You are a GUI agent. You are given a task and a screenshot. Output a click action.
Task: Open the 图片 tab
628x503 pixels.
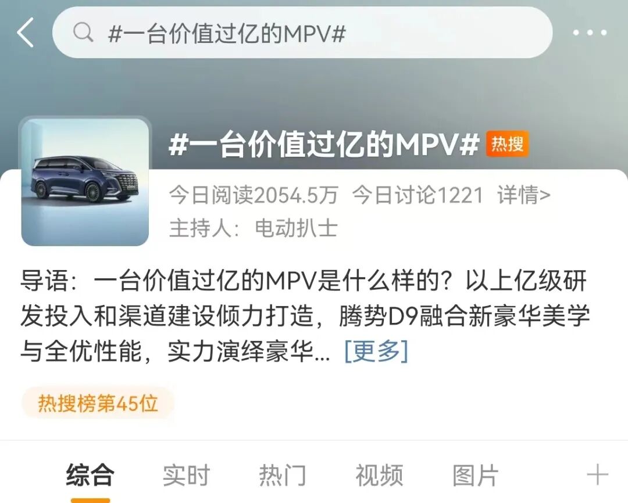point(476,475)
